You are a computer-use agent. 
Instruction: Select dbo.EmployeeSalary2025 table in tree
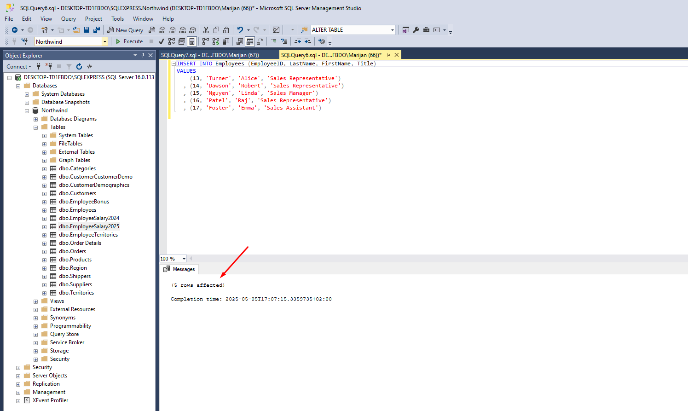point(89,226)
